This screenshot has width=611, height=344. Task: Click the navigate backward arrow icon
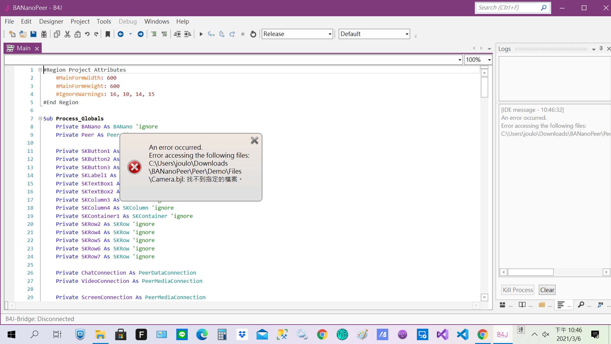(121, 34)
